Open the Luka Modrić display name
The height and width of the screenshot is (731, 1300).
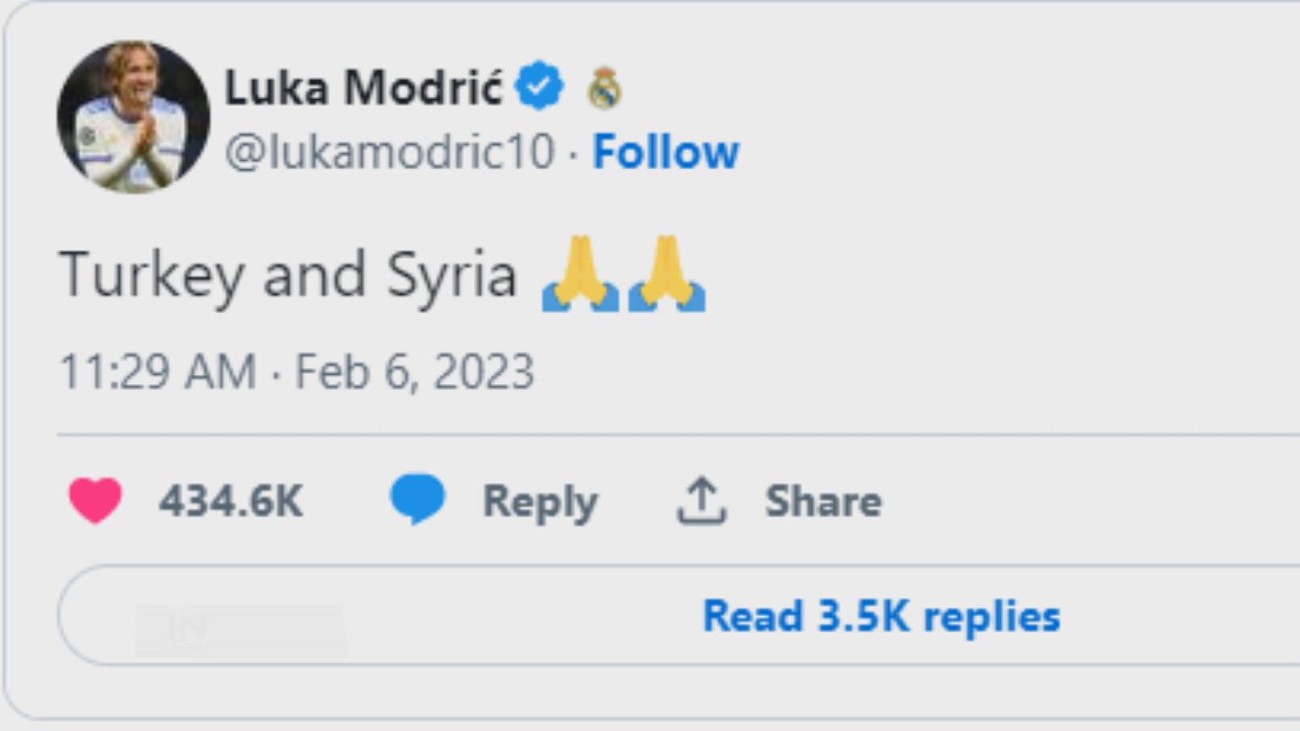tap(363, 88)
